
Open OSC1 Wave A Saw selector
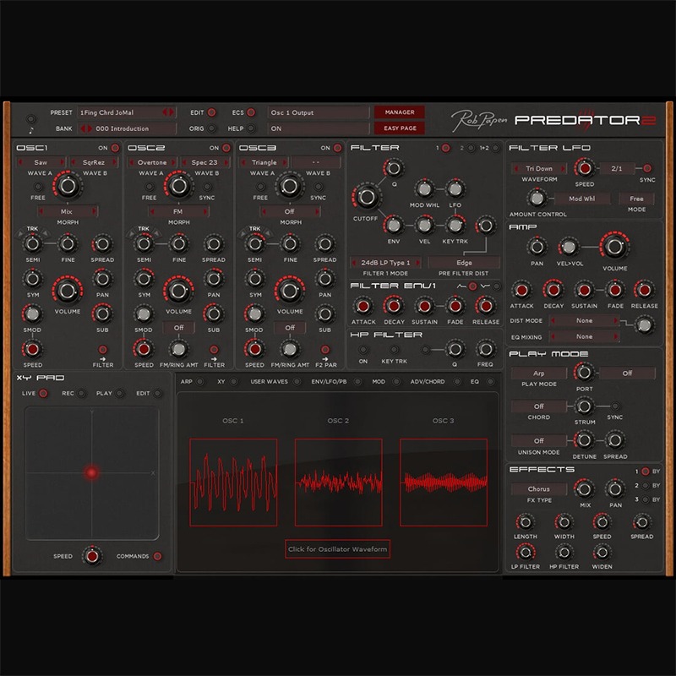click(41, 162)
